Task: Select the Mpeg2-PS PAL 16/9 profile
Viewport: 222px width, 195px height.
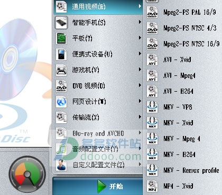Action: [182, 12]
